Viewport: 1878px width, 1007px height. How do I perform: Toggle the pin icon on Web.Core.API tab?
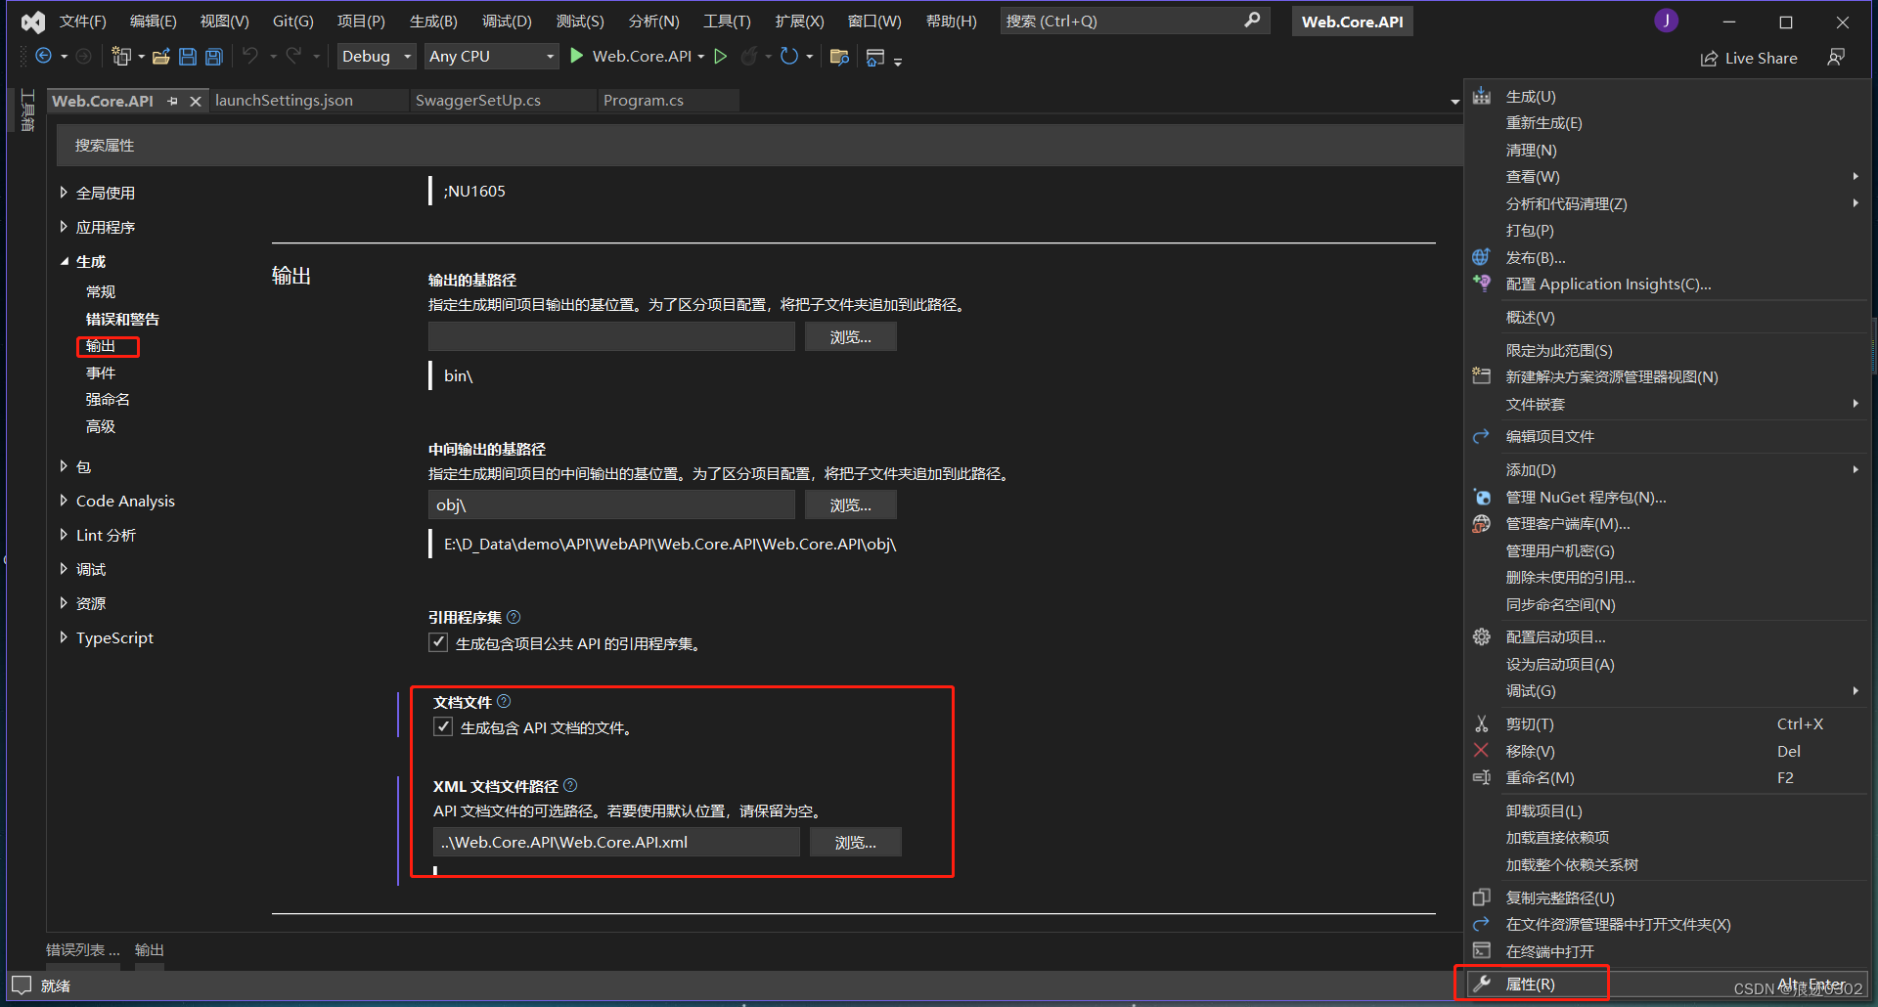click(x=173, y=100)
